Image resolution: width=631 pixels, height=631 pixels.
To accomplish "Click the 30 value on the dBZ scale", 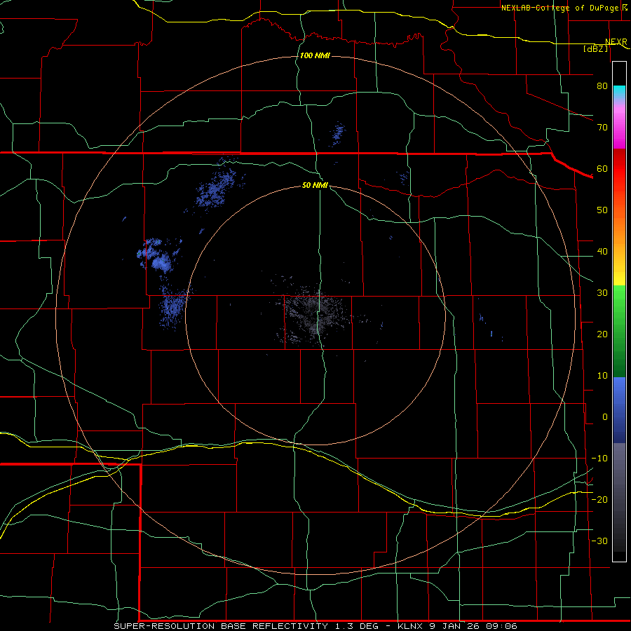I will click(x=602, y=293).
